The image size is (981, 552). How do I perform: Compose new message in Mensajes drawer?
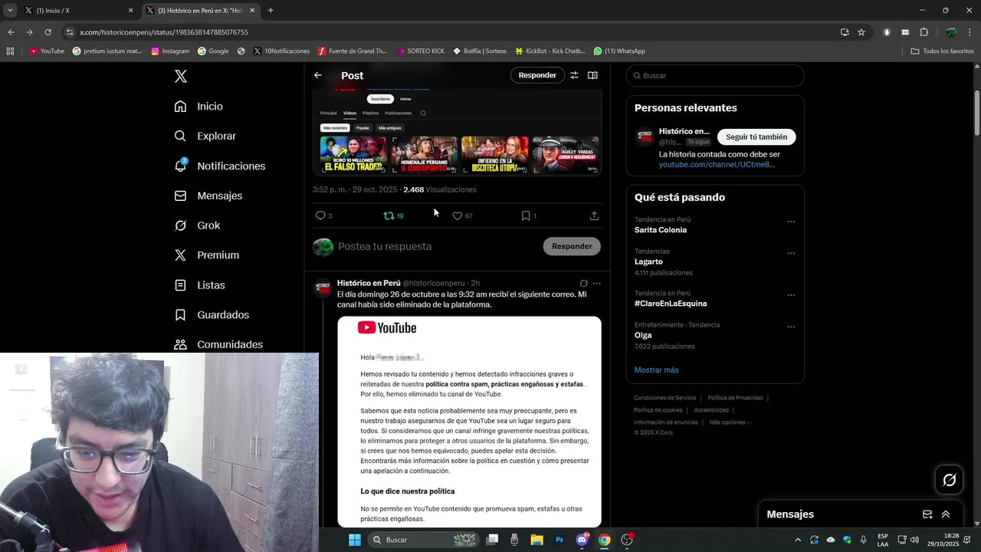927,514
